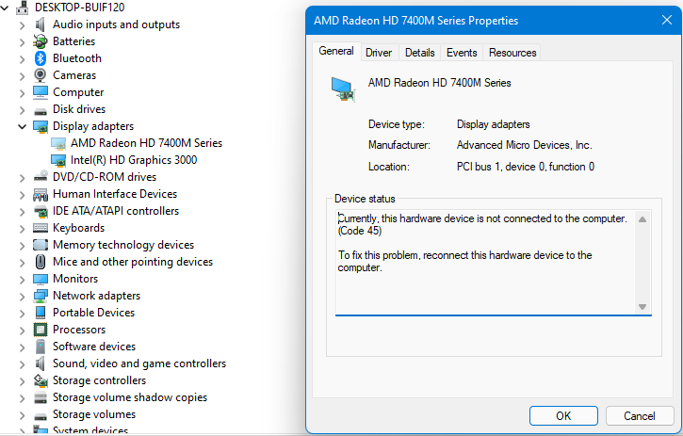
Task: Click the Computer monitor icon
Action: (x=41, y=92)
